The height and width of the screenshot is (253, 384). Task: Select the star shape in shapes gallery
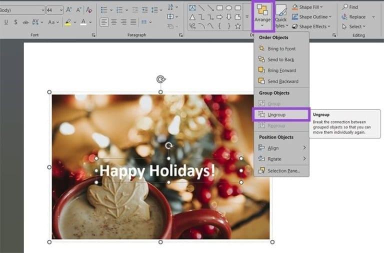pyautogui.click(x=237, y=26)
